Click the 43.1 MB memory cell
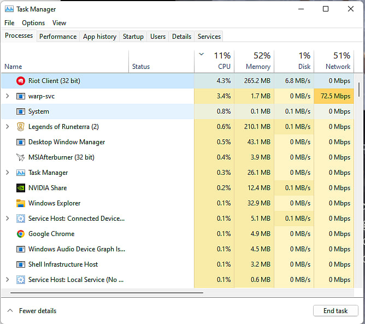The height and width of the screenshot is (324, 365). click(x=254, y=142)
